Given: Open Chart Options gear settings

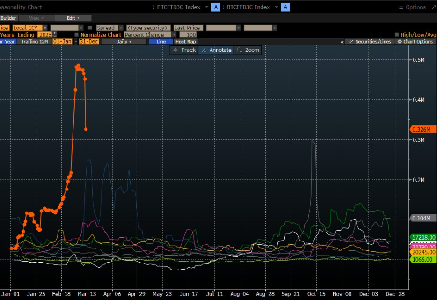Looking at the screenshot, I should point(415,42).
